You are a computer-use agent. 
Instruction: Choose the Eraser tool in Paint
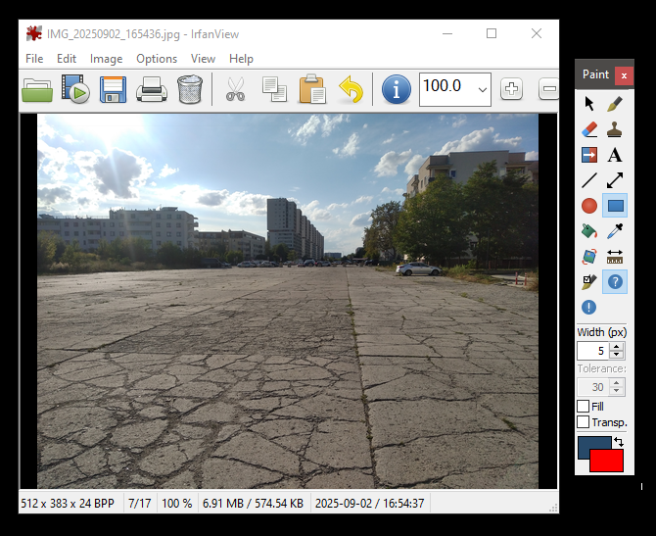589,129
